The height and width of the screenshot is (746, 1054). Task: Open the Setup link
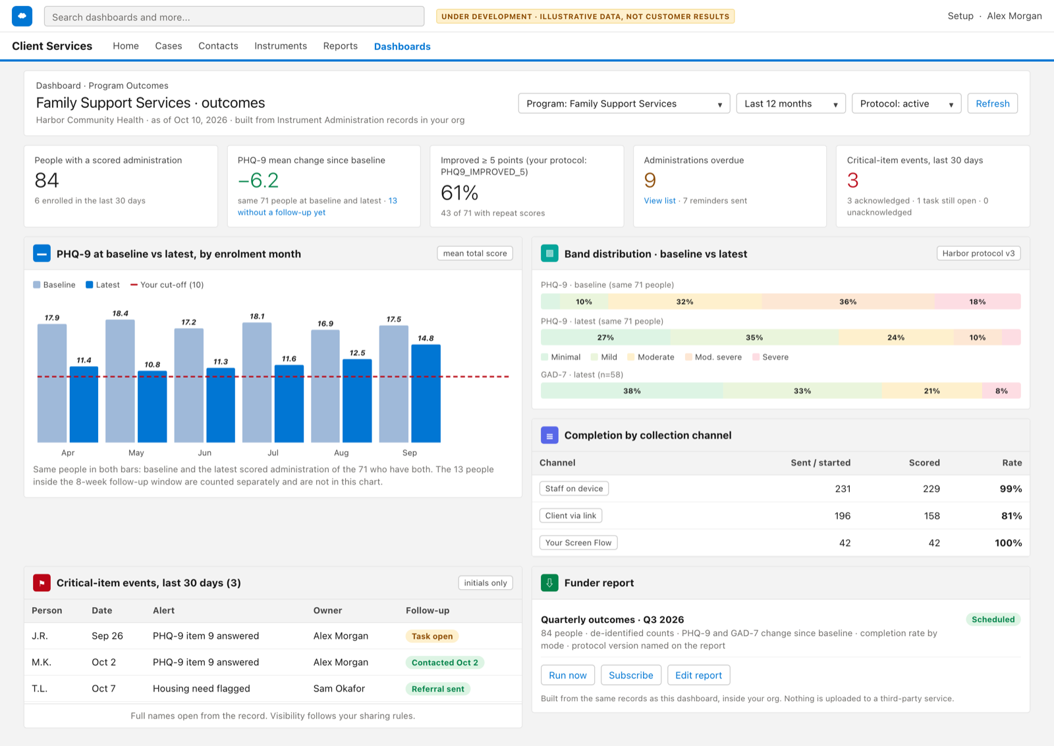point(960,16)
